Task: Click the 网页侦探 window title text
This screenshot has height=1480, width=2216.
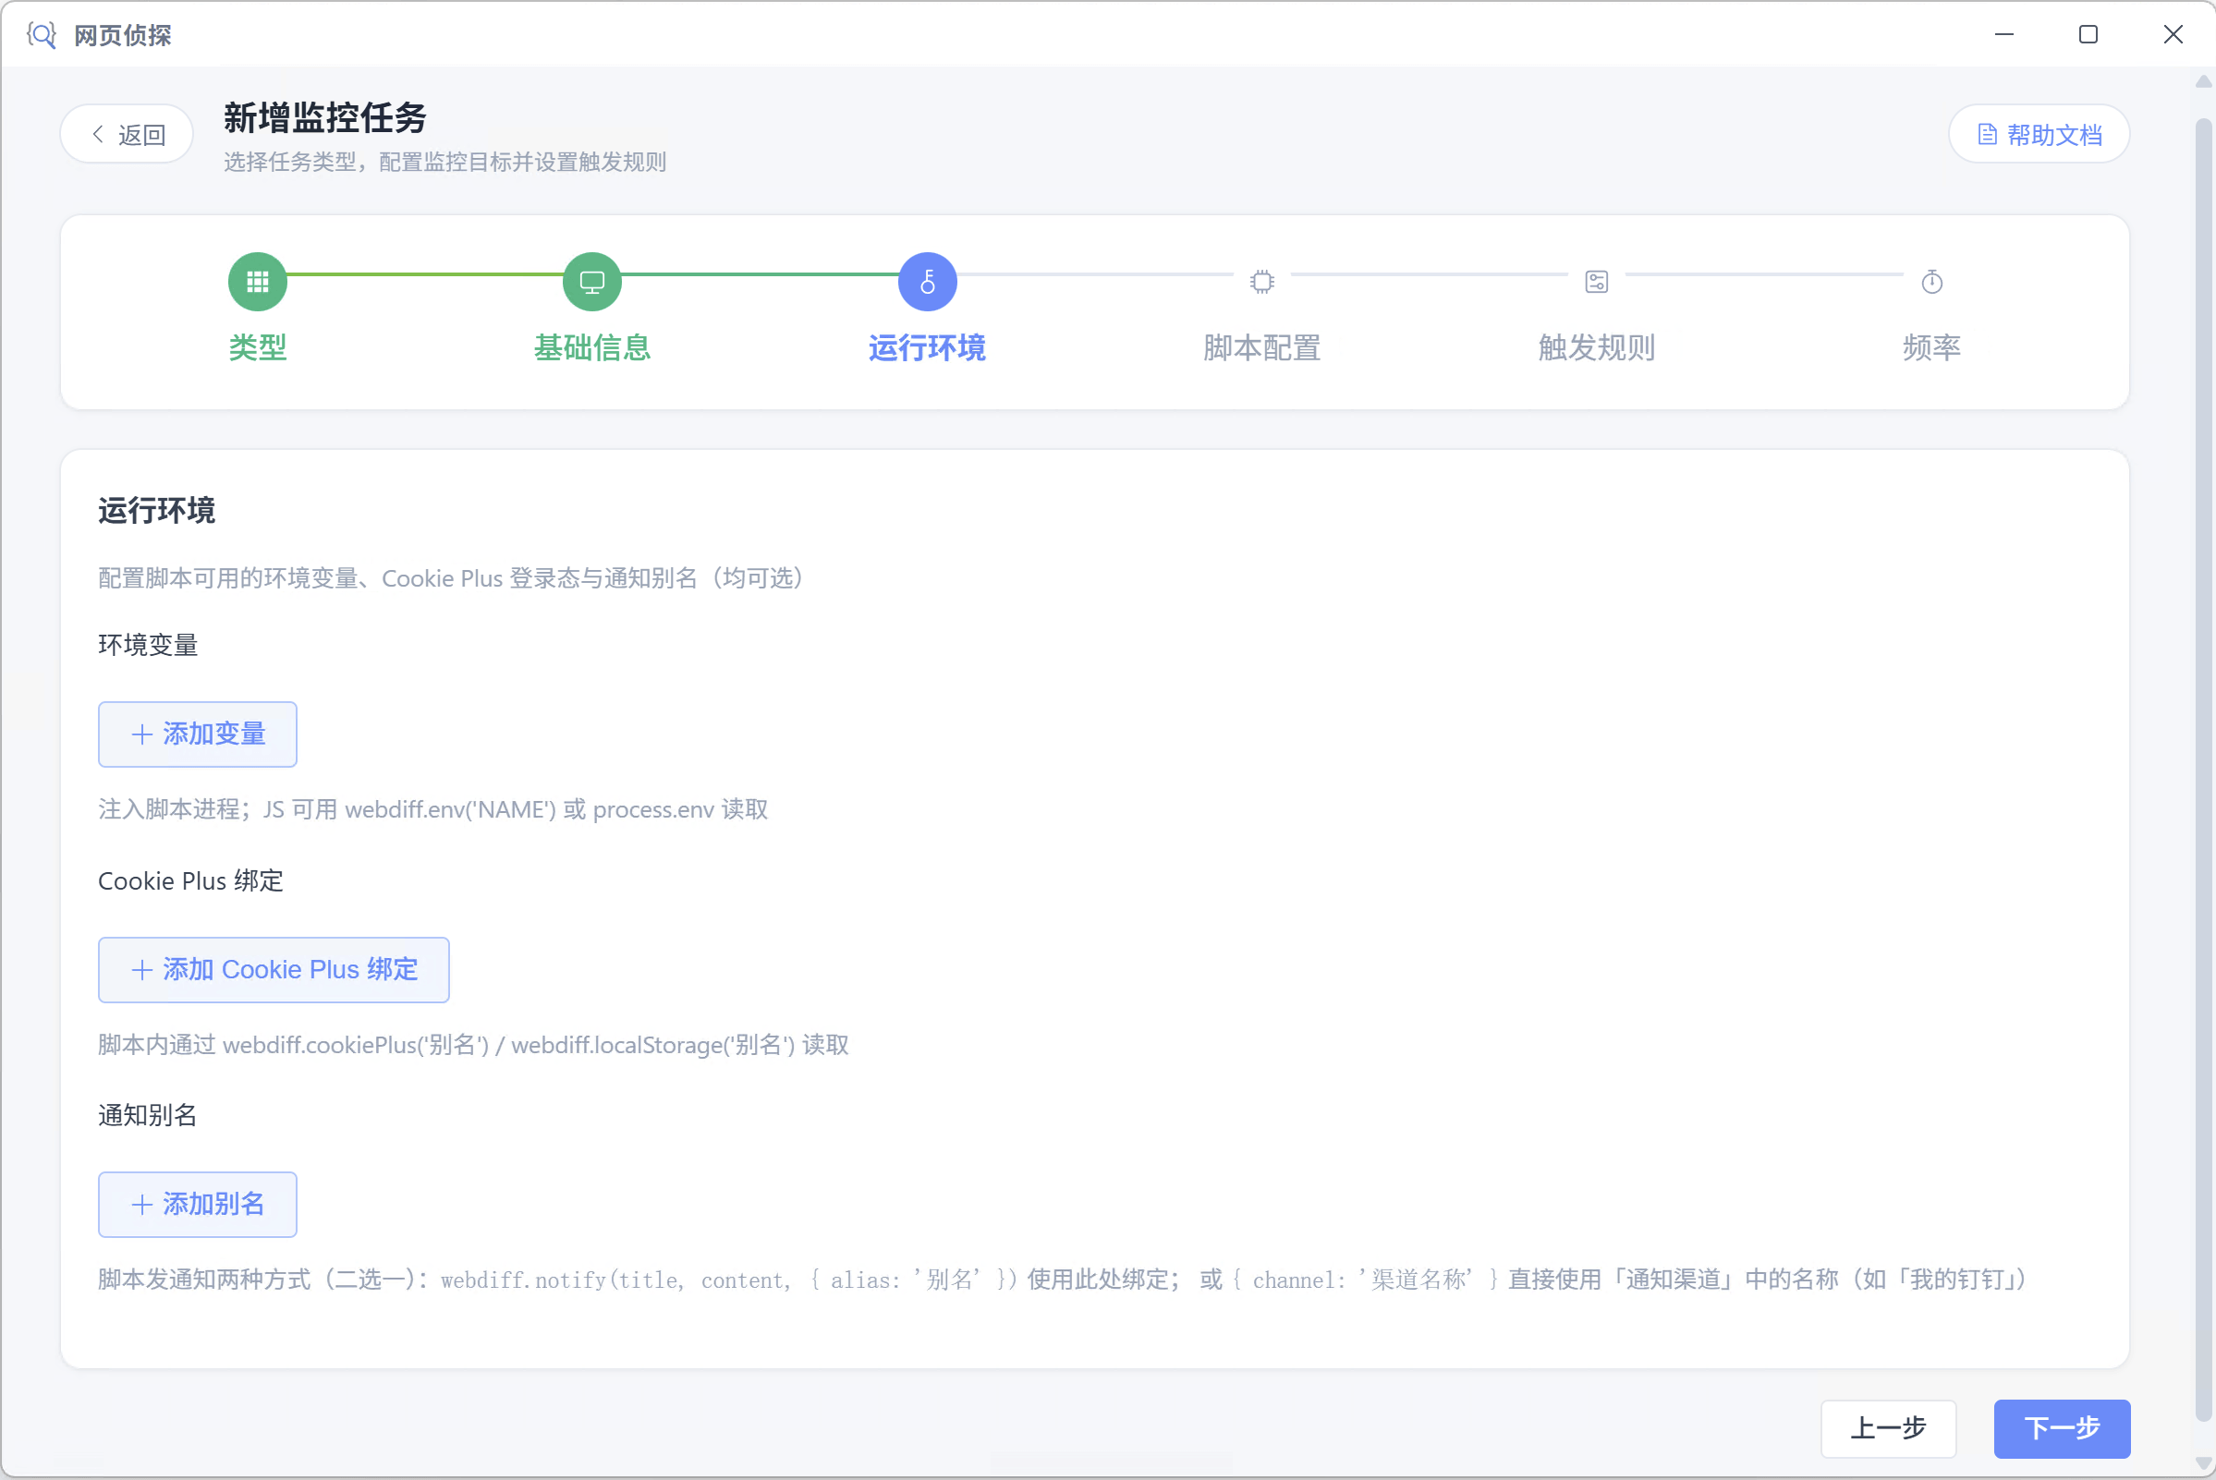Action: click(x=123, y=35)
